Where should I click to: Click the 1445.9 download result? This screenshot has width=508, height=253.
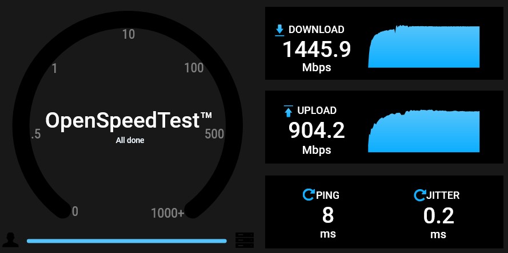(x=317, y=50)
